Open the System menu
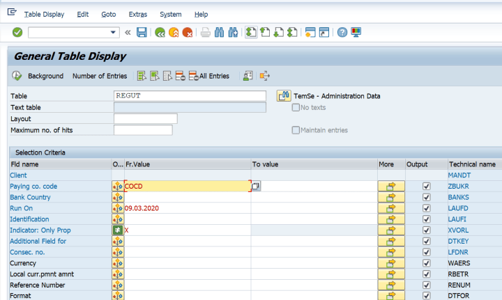The image size is (502, 300). (x=171, y=15)
